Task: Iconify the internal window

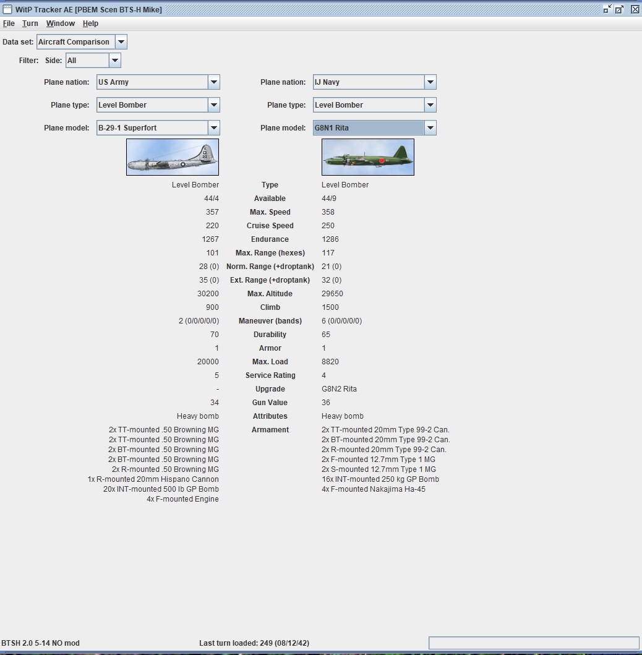Action: point(607,9)
